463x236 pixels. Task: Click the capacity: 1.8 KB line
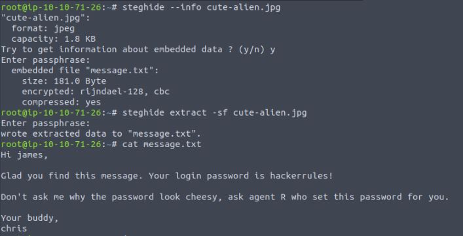tap(54, 39)
